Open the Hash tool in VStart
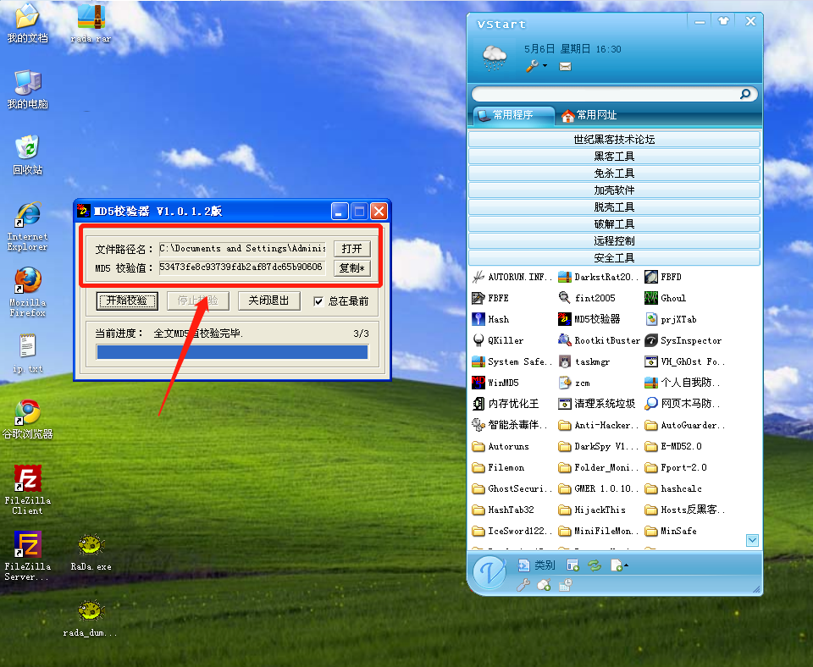The height and width of the screenshot is (667, 813). (490, 319)
